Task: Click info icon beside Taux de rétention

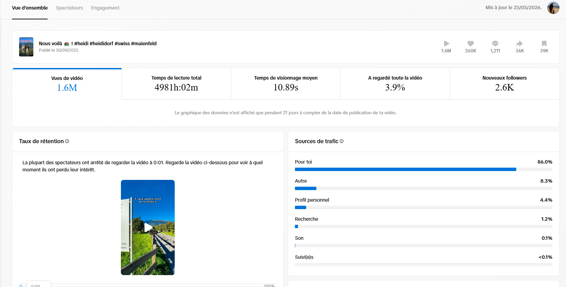Action: pyautogui.click(x=67, y=141)
